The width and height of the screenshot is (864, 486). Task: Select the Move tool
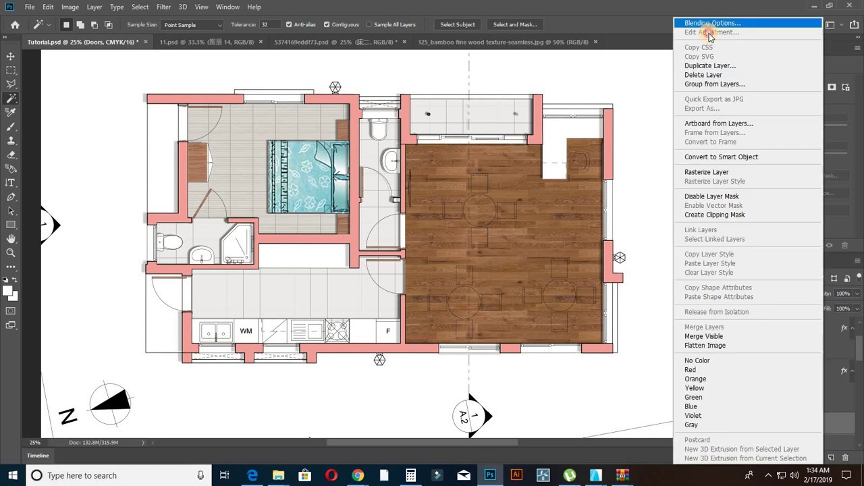[x=11, y=56]
